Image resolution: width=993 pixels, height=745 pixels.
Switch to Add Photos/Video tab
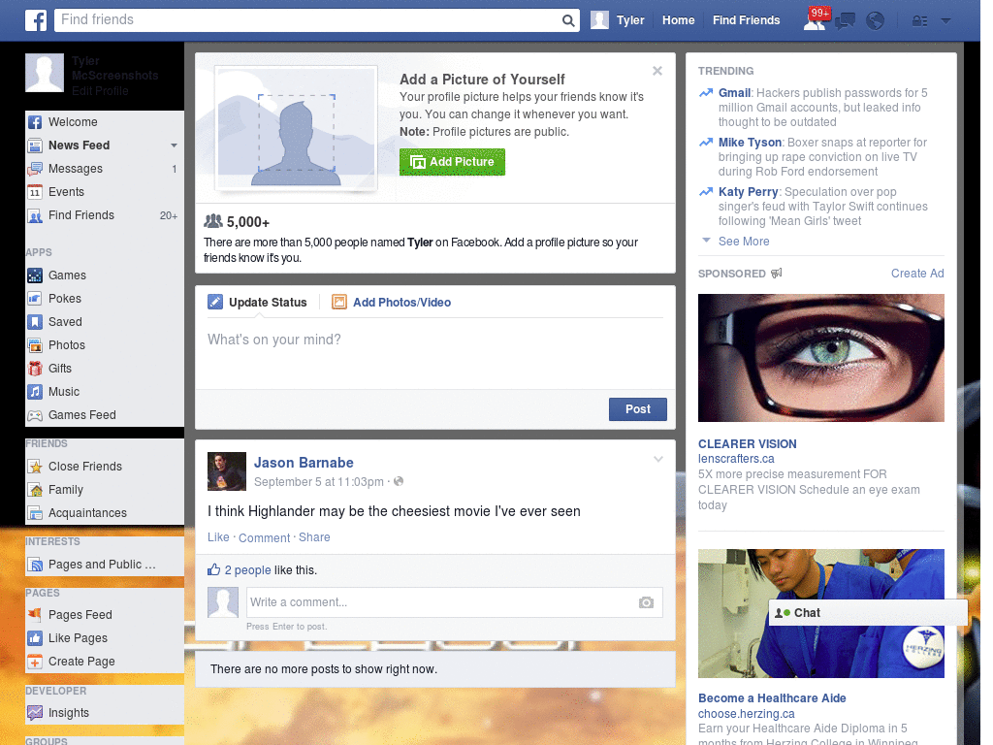tap(392, 303)
